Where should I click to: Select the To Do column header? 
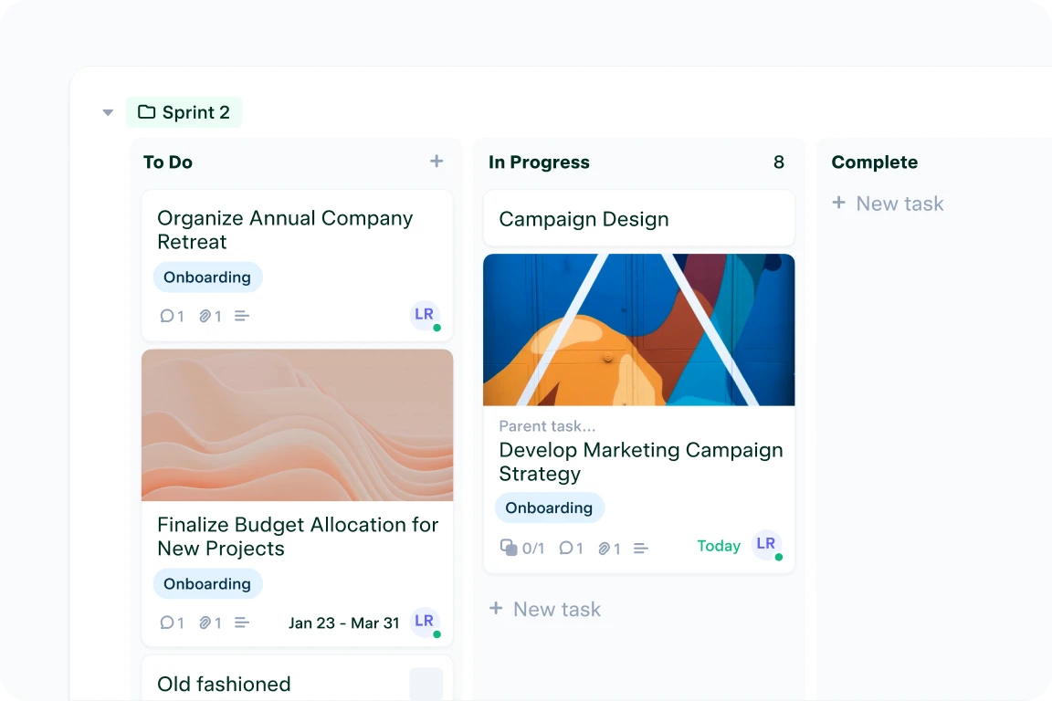(168, 162)
